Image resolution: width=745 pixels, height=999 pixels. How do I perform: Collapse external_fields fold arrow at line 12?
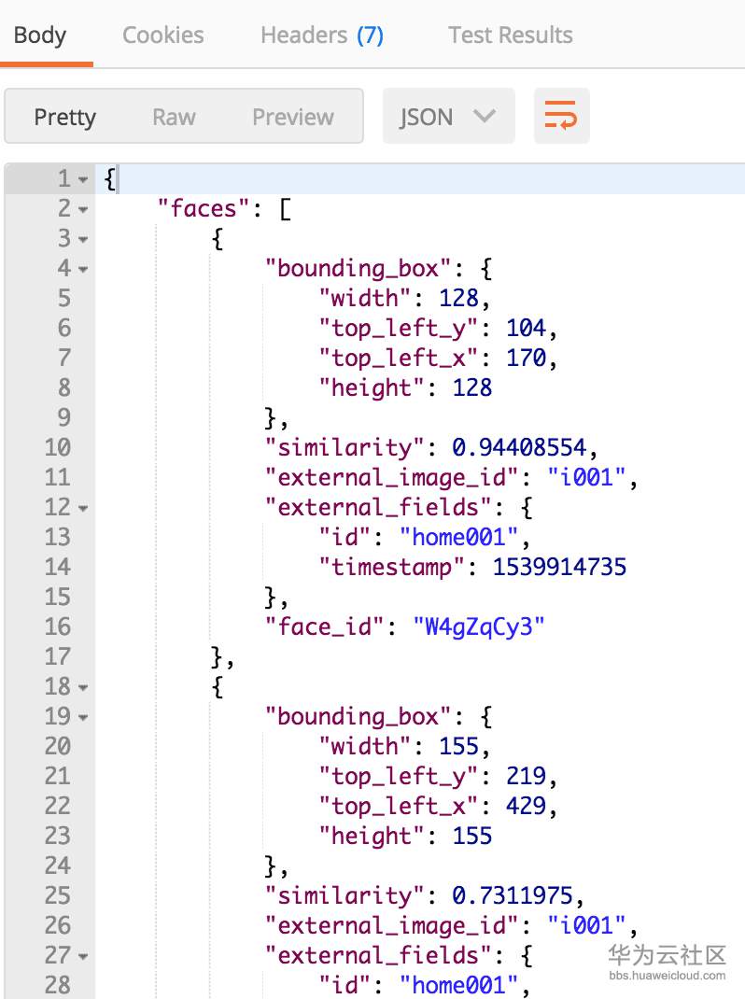tap(83, 509)
